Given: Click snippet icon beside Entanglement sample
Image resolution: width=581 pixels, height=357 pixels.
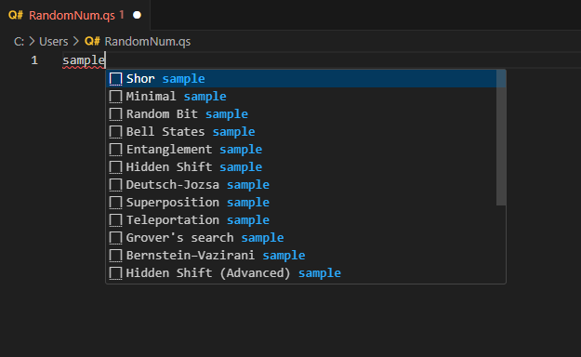Looking at the screenshot, I should pos(115,150).
